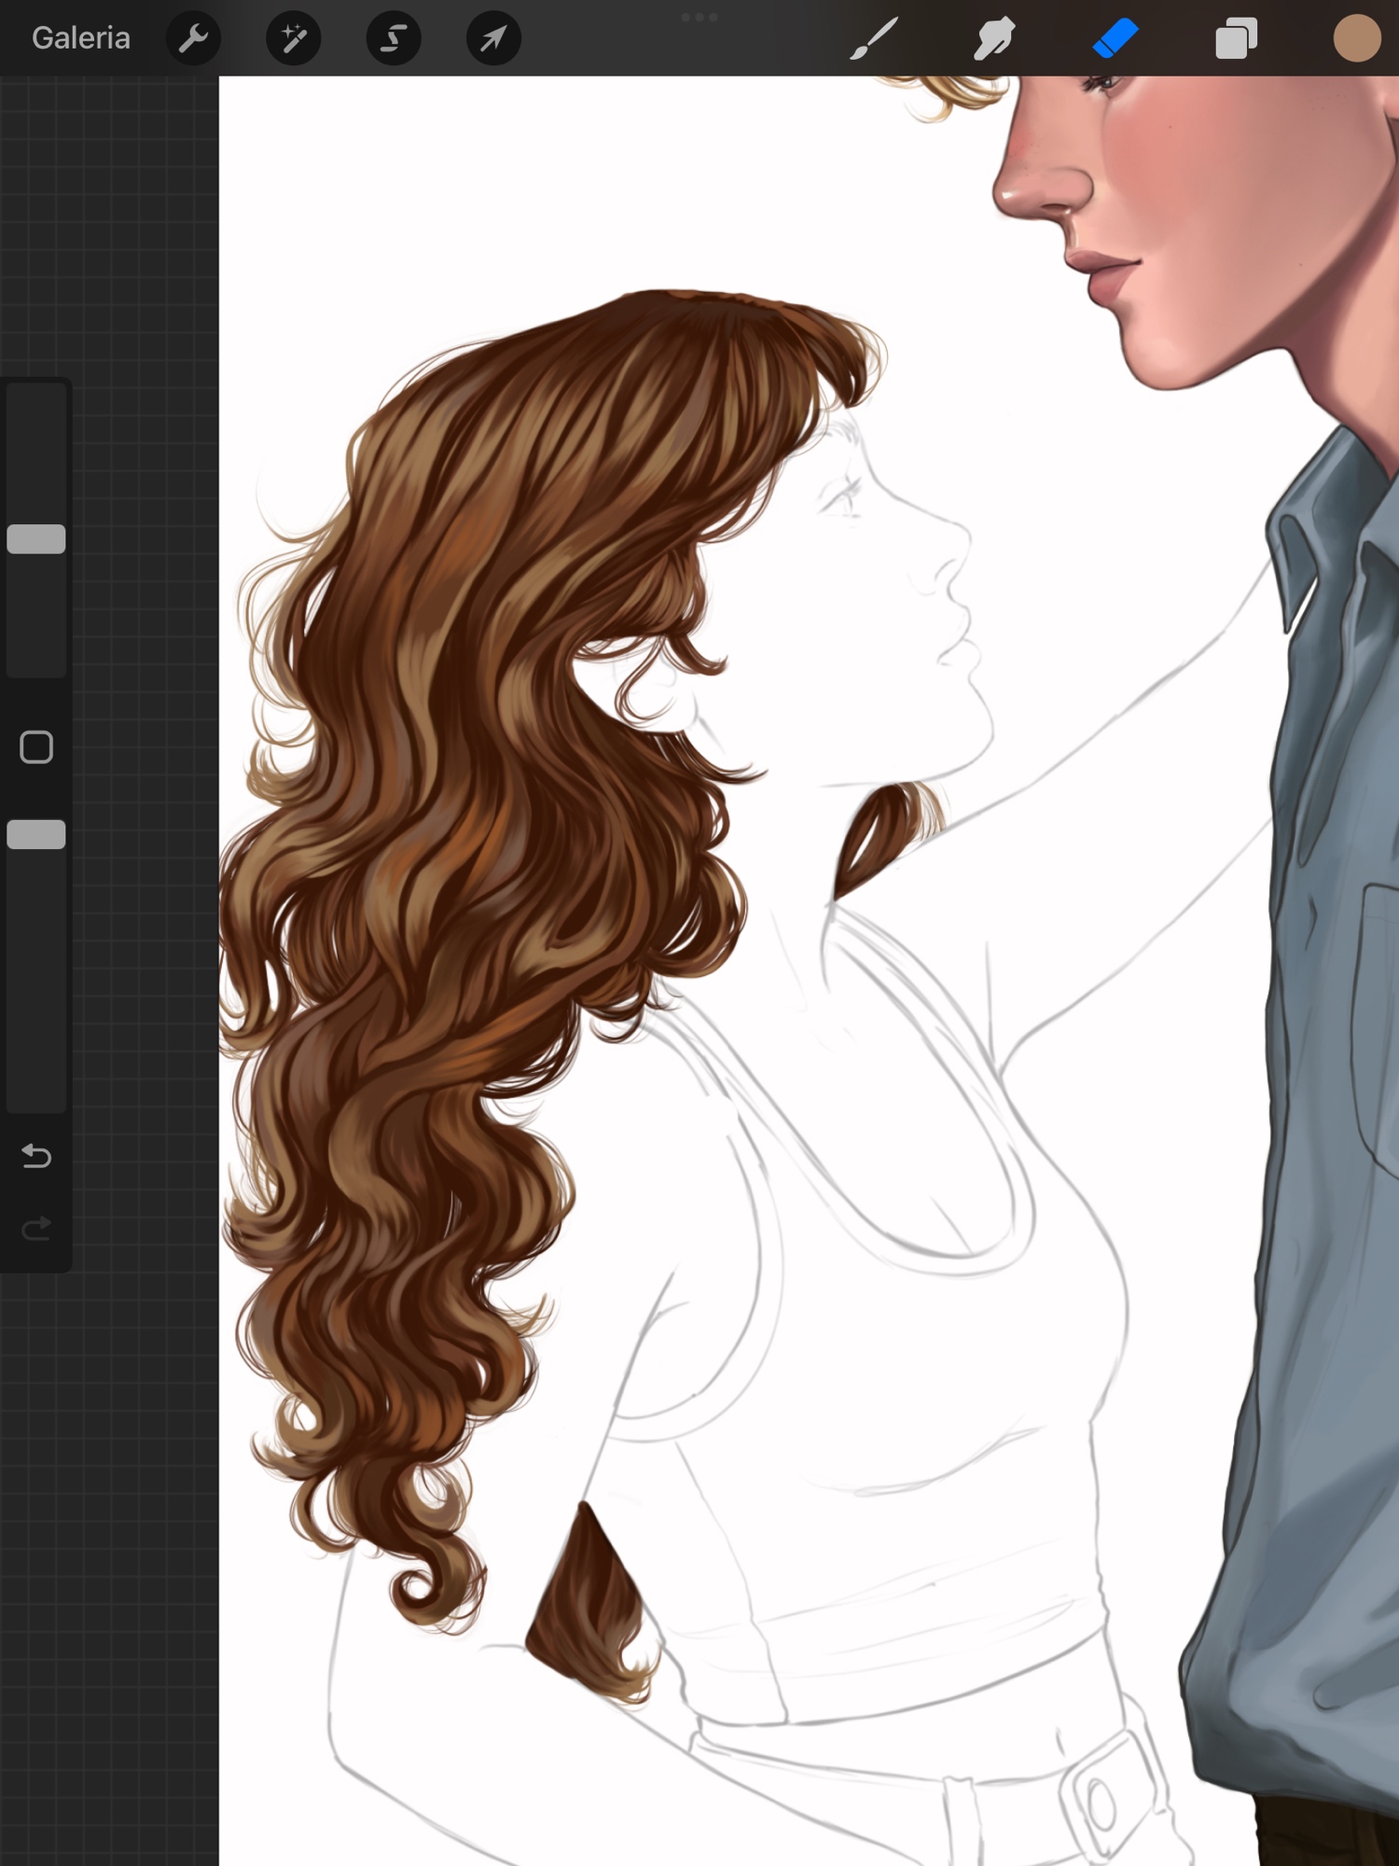Tap the active blue Eraser tool
The height and width of the screenshot is (1866, 1399).
(x=1115, y=38)
